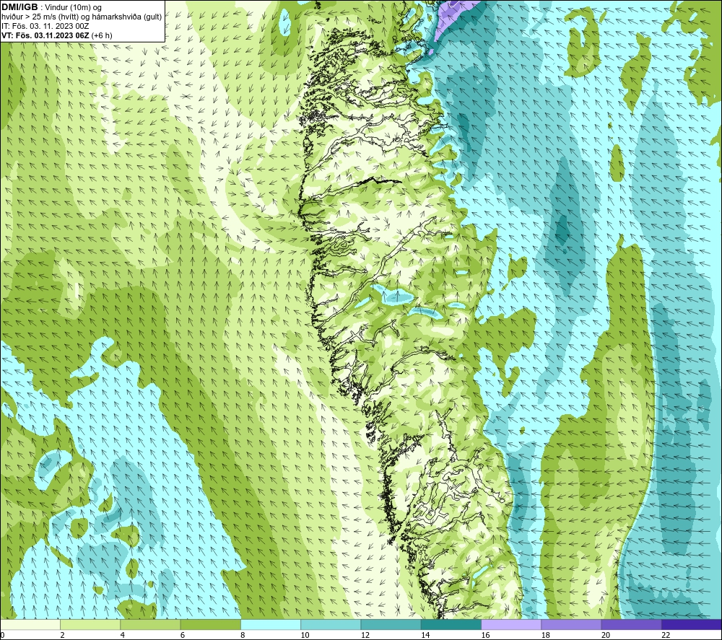Click the legend scale label "20"
The height and width of the screenshot is (640, 722).
tap(606, 636)
